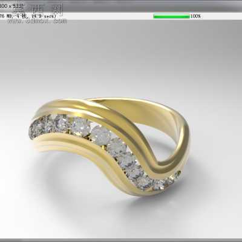Click the render time status text
Viewport: 242px width, 242px height.
28,16
